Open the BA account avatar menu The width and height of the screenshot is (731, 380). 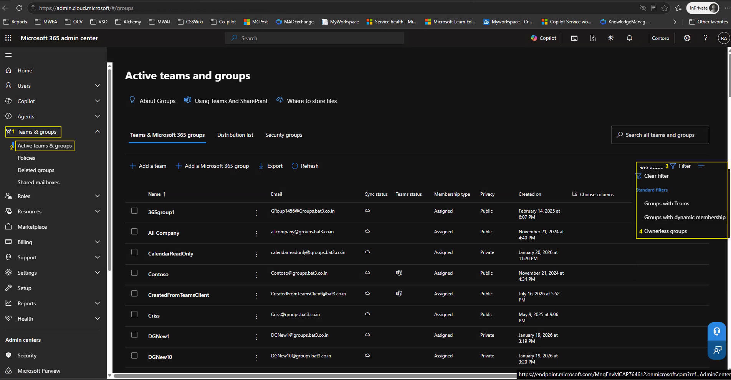[x=724, y=38]
